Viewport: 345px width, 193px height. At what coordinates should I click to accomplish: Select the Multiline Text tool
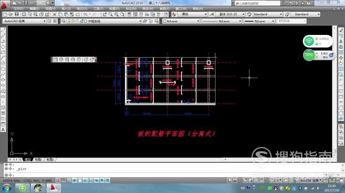coord(3,130)
